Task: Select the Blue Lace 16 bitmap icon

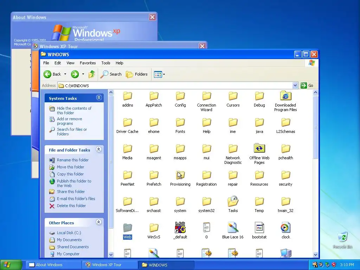Action: click(x=233, y=227)
